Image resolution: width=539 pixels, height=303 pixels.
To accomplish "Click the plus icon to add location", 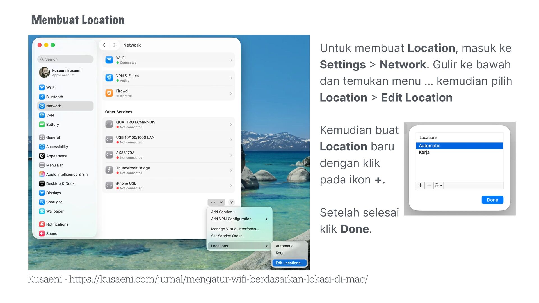I will click(420, 185).
